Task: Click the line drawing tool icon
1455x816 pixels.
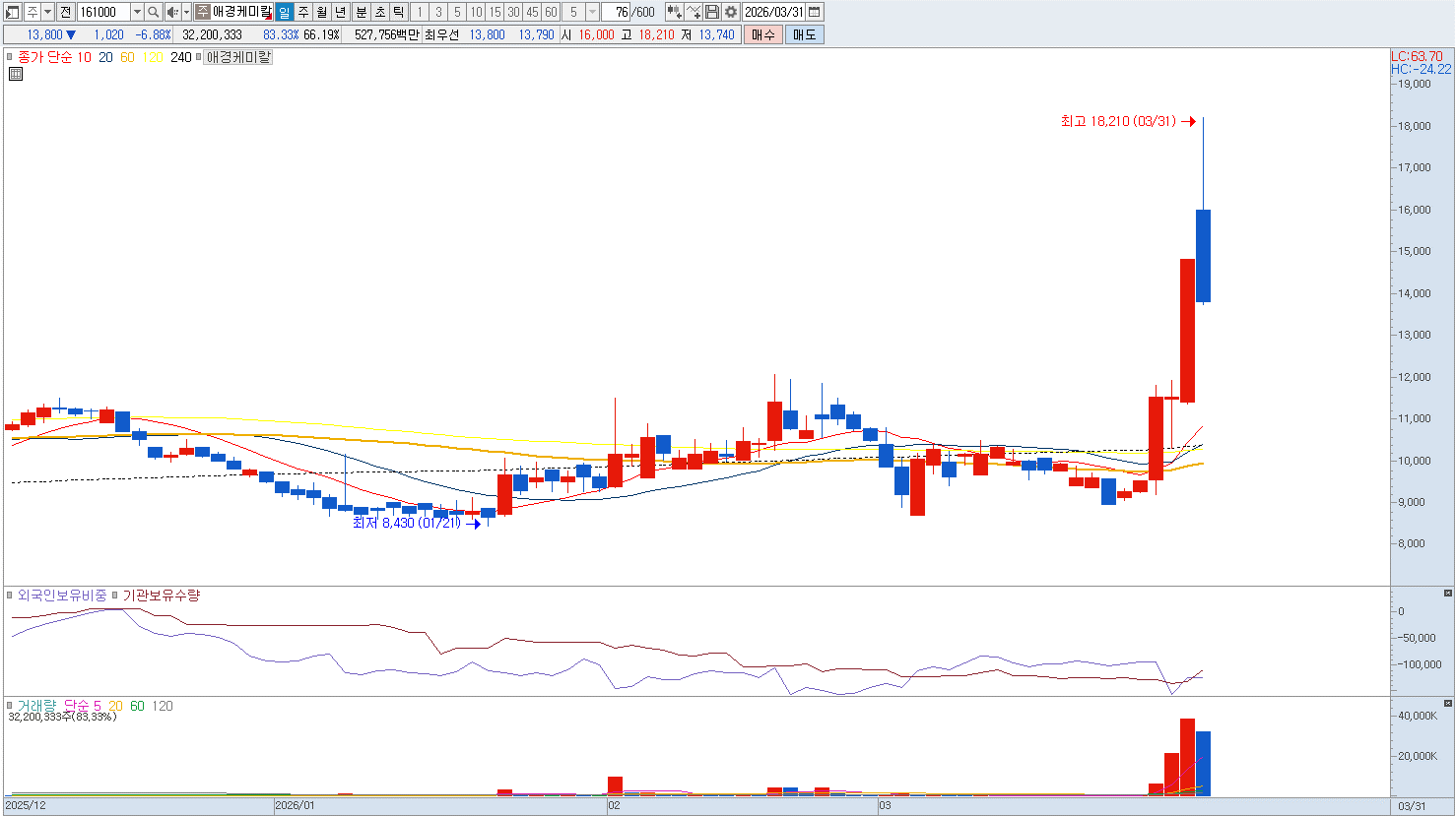Action: 694,12
